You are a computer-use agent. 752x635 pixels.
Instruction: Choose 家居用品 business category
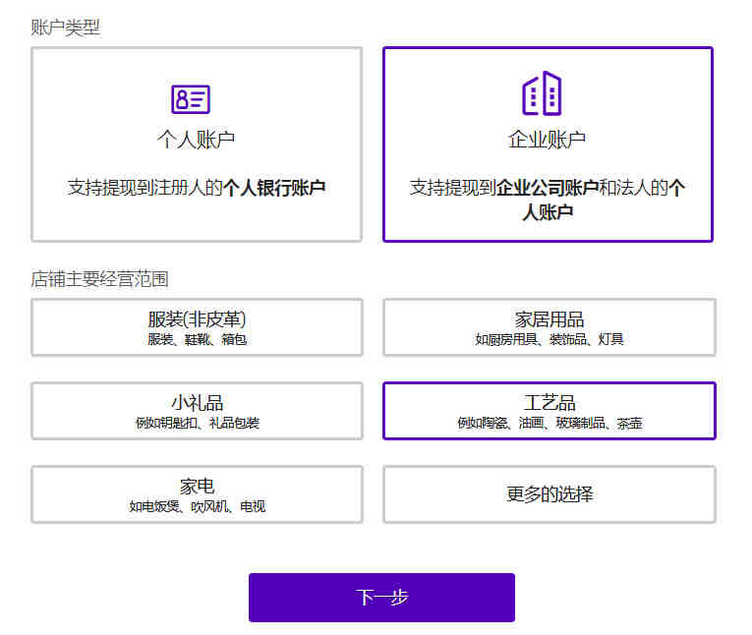click(x=550, y=327)
